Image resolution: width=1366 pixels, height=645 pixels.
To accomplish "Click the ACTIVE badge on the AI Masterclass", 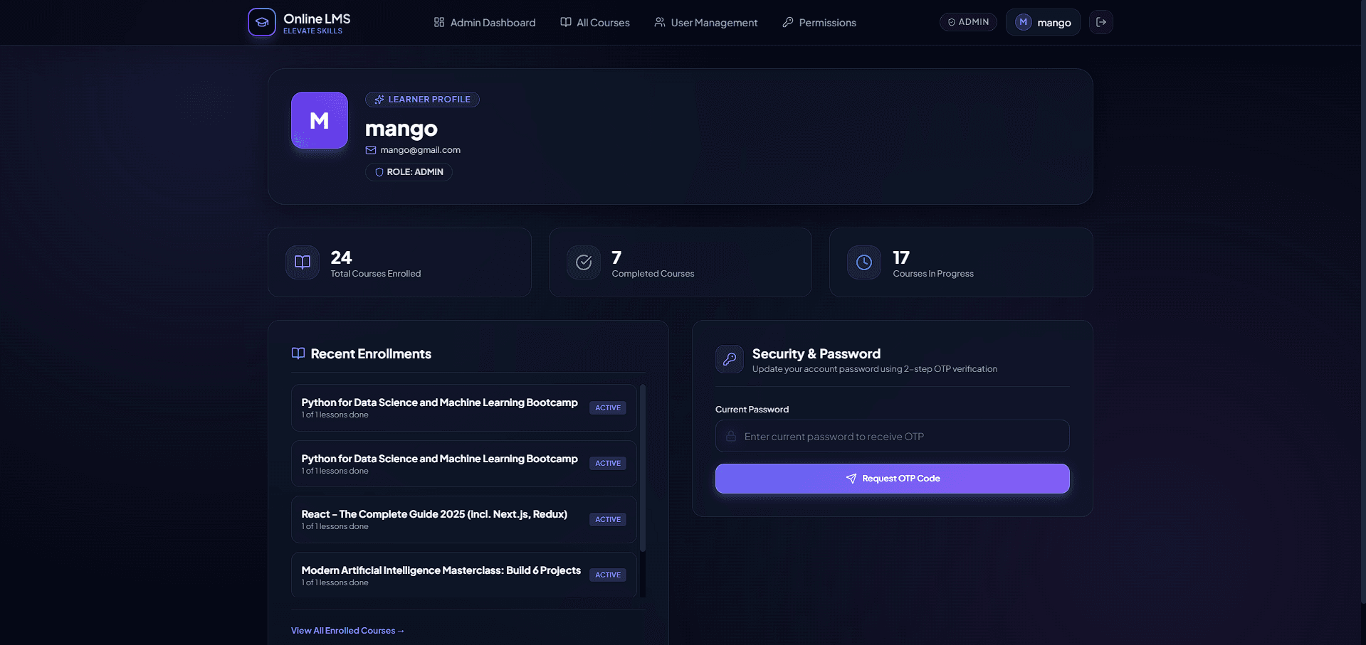I will pyautogui.click(x=608, y=575).
